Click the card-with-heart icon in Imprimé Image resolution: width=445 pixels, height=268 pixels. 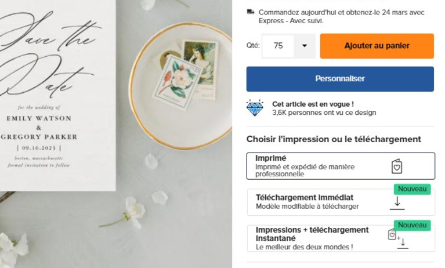396,166
